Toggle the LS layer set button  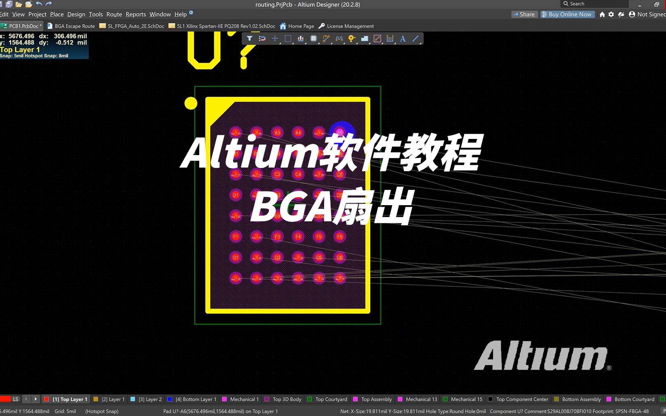coord(15,399)
